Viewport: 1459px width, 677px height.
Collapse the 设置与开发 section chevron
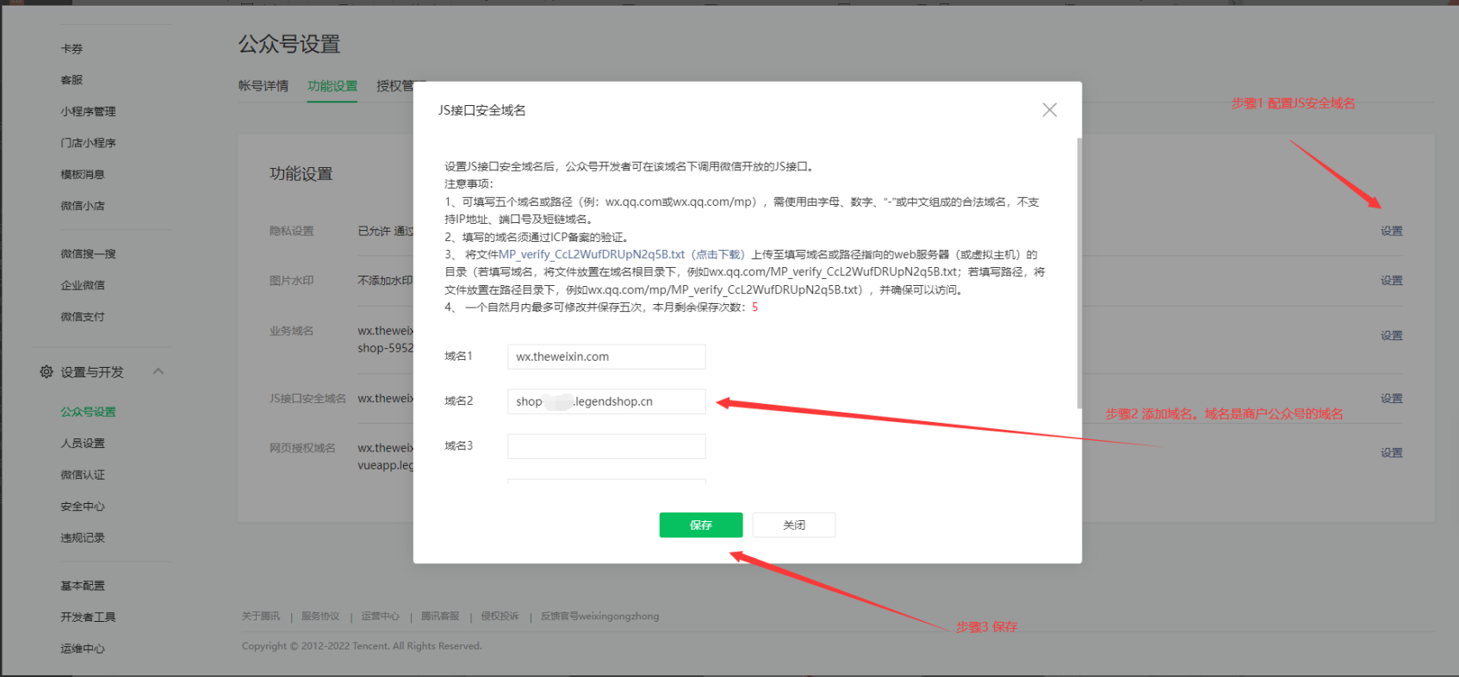(x=158, y=372)
